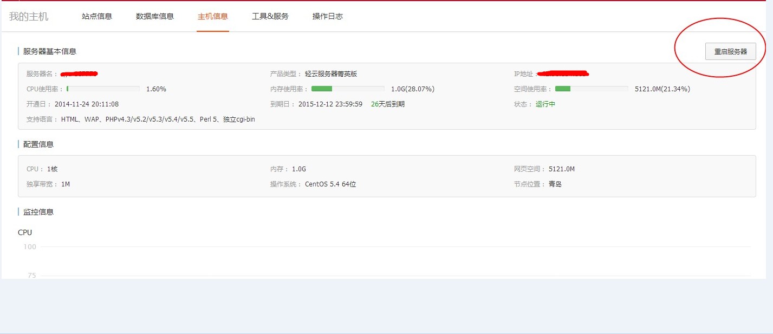
Task: Click the 内存使用率 progress bar
Action: tap(348, 89)
